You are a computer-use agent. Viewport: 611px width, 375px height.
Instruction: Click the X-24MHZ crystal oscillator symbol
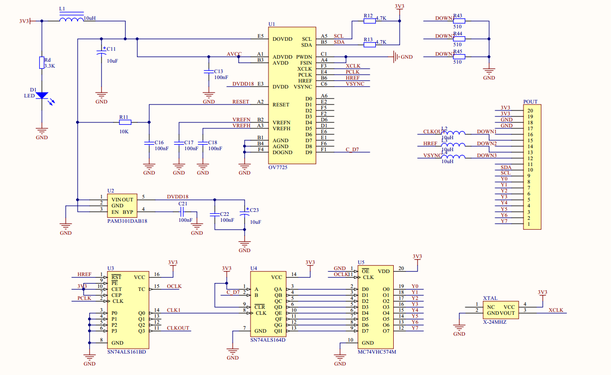pos(500,309)
